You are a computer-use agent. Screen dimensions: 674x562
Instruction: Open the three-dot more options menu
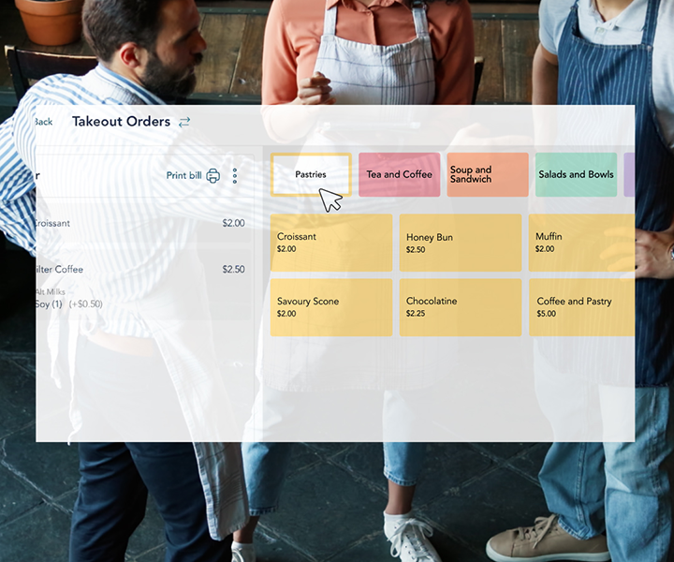click(x=235, y=175)
